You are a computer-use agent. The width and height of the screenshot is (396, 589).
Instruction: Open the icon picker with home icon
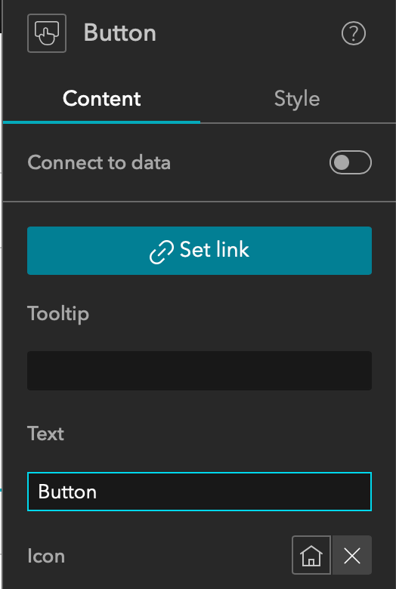(x=311, y=555)
